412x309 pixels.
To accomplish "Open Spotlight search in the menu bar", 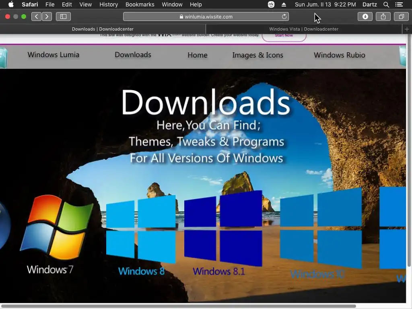I will tap(386, 4).
